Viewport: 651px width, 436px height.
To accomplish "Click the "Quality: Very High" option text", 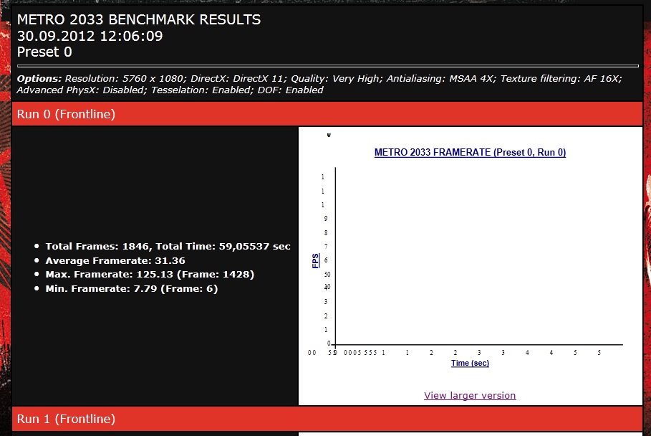I will point(335,79).
